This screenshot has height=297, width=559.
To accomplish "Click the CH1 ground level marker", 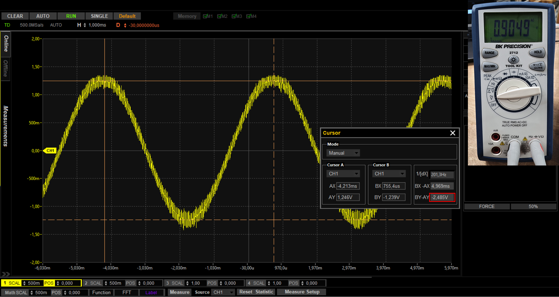I will point(49,151).
